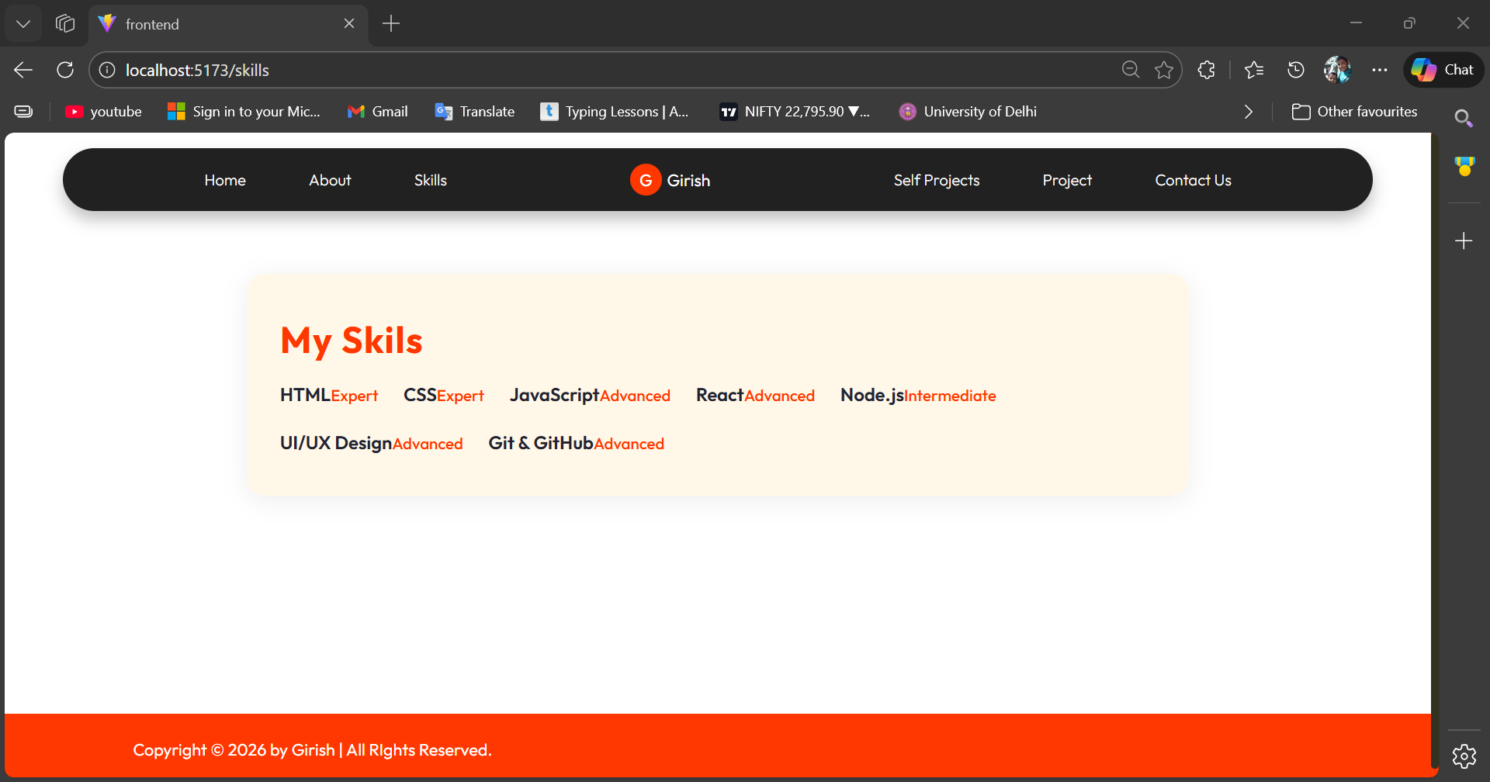Viewport: 1490px width, 782px height.
Task: Add page to favourites with star icon
Action: point(1164,70)
